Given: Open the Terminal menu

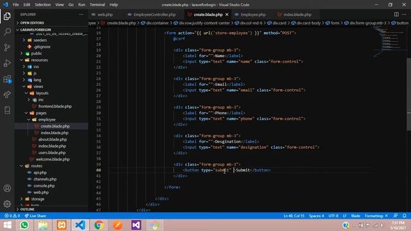Looking at the screenshot, I should click(97, 4).
